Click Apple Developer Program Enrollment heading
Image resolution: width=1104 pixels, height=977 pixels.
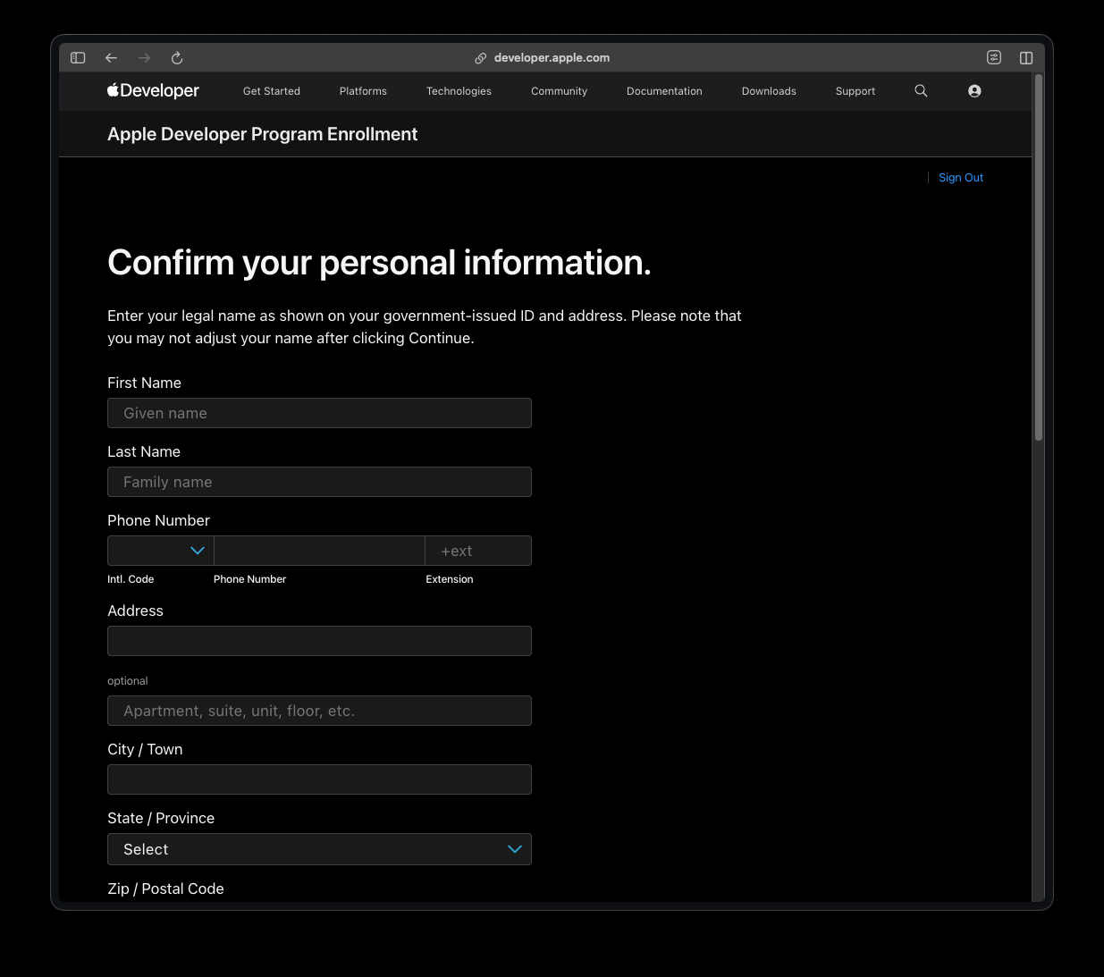click(262, 134)
